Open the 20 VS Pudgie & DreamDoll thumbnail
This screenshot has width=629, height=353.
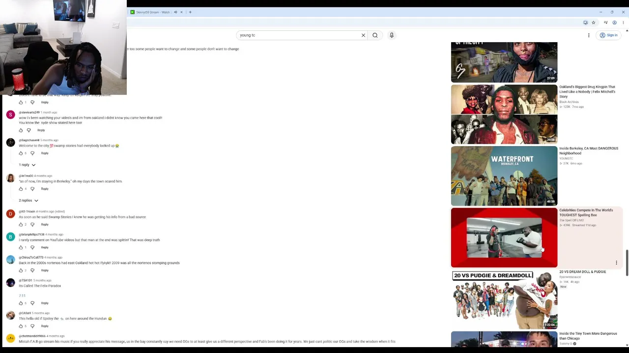(x=504, y=300)
